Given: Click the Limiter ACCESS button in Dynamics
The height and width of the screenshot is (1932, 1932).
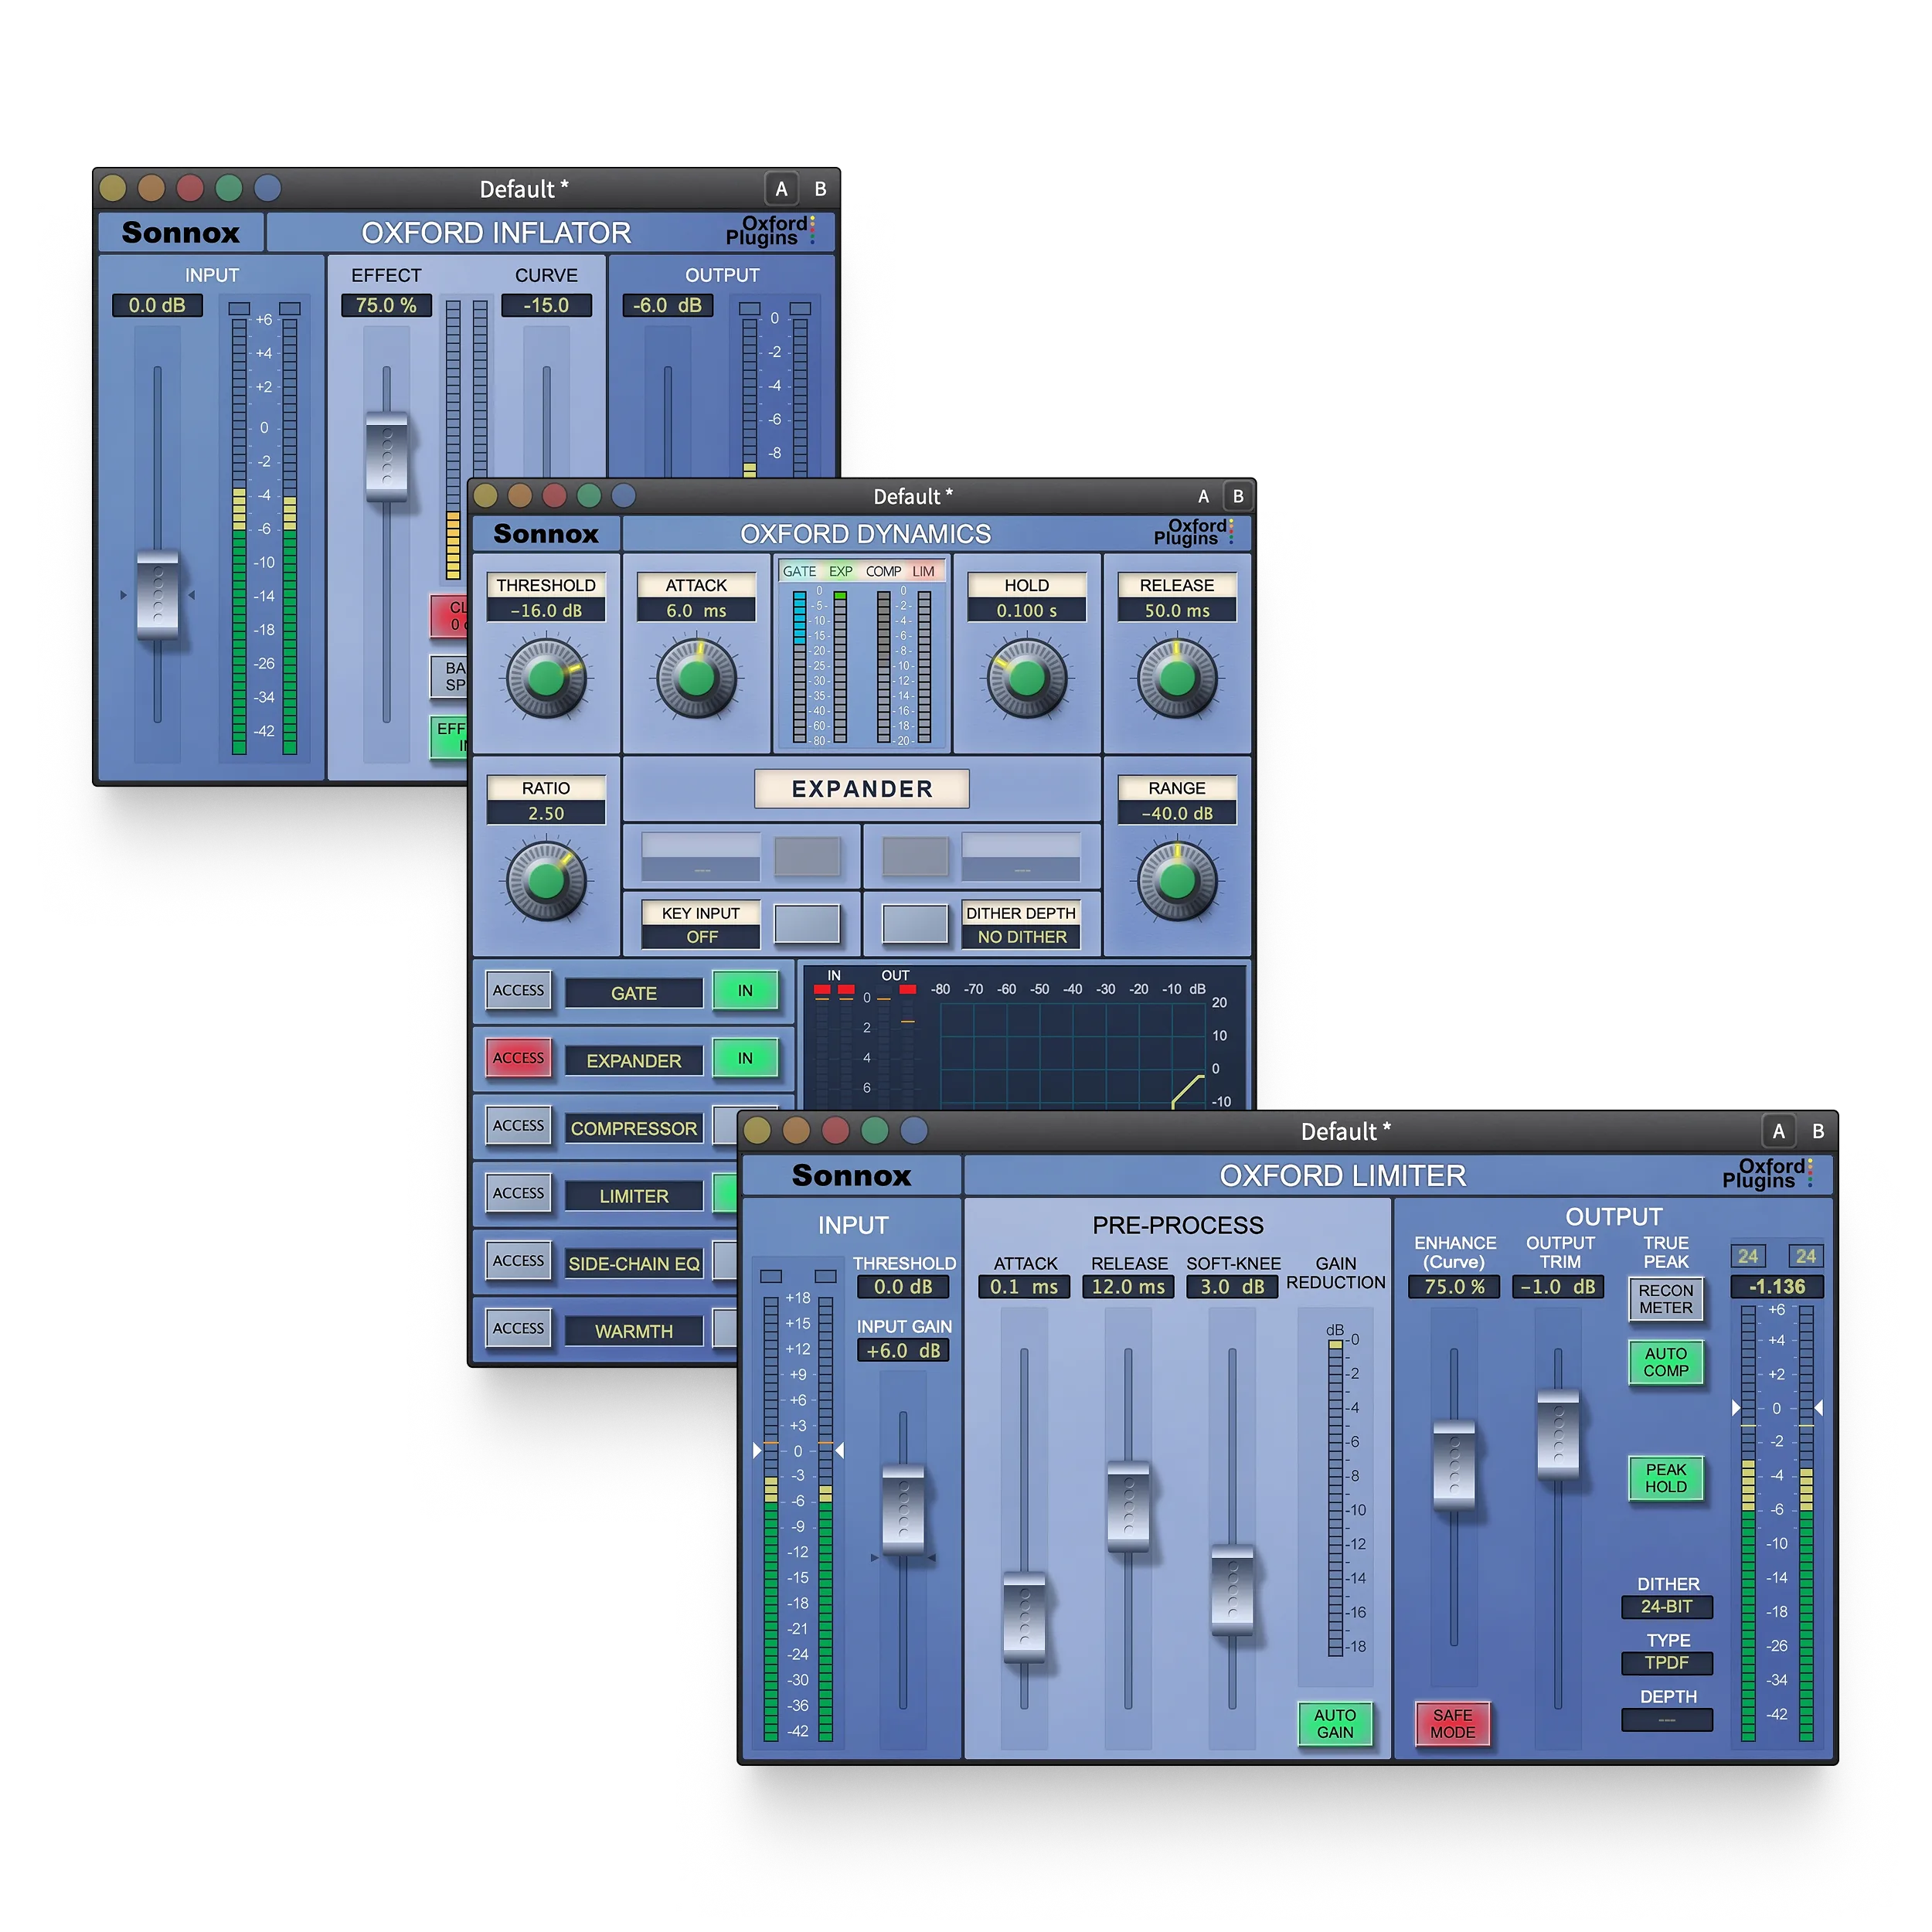Looking at the screenshot, I should click(518, 1193).
